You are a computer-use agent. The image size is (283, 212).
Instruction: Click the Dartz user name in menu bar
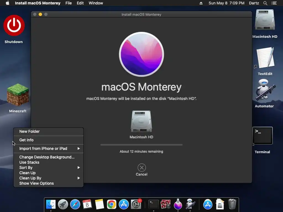tap(254, 3)
